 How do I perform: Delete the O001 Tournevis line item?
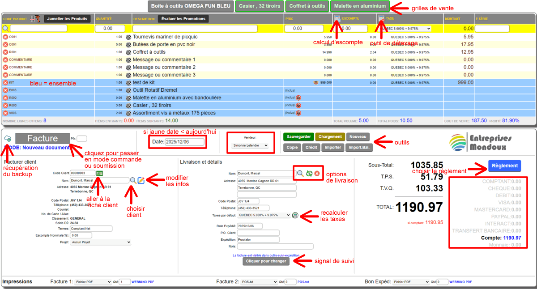[6, 37]
